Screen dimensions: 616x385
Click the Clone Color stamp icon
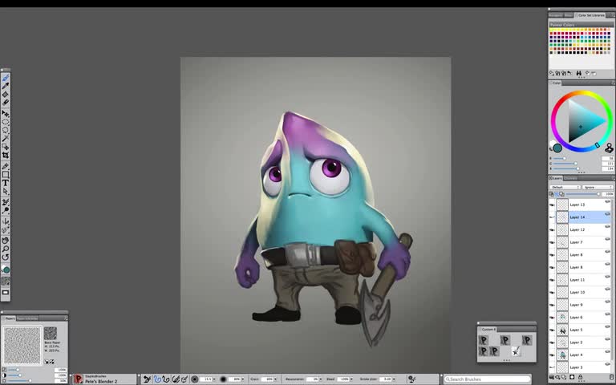609,148
